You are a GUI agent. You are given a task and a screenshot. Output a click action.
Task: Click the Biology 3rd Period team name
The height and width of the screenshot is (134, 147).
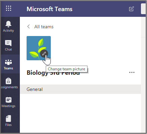point(53,73)
